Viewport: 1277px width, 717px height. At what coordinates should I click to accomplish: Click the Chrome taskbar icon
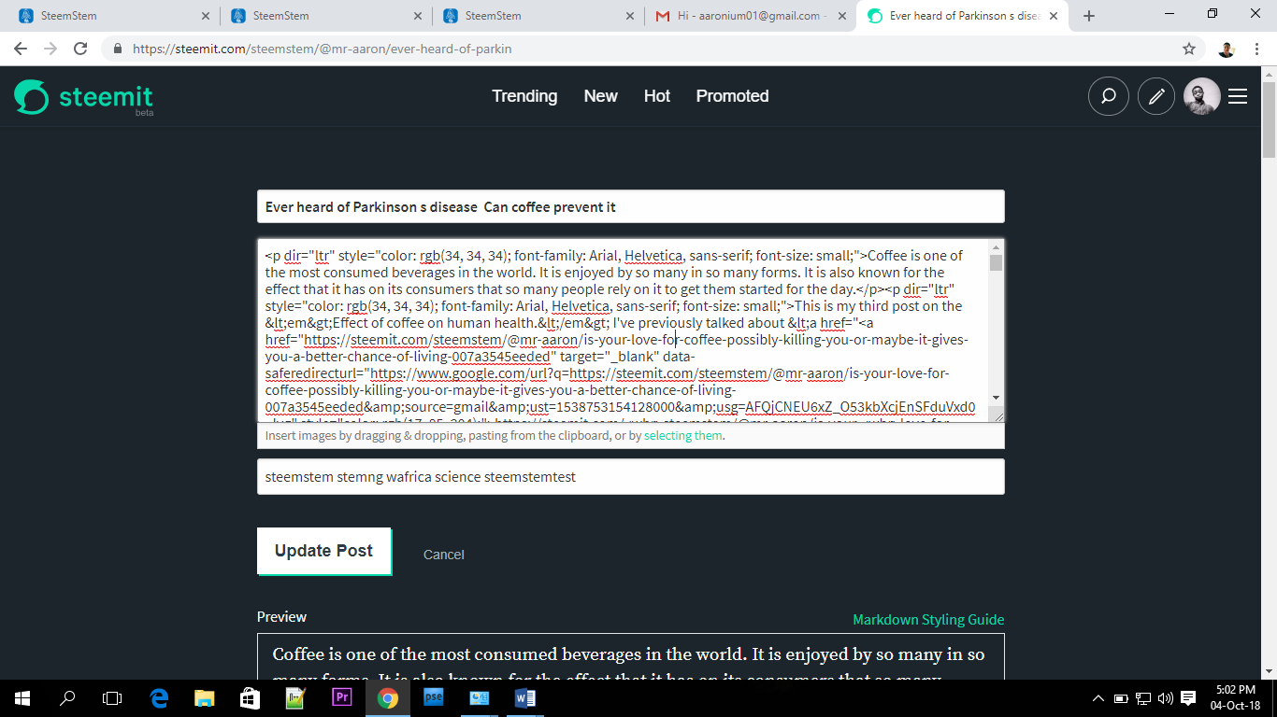[387, 697]
